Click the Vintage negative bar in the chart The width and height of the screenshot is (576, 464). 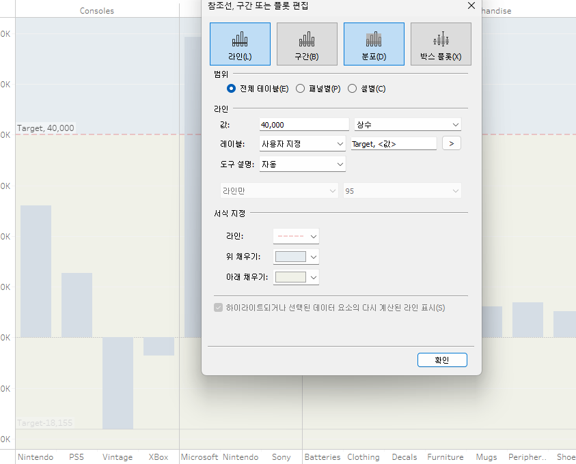coord(118,383)
